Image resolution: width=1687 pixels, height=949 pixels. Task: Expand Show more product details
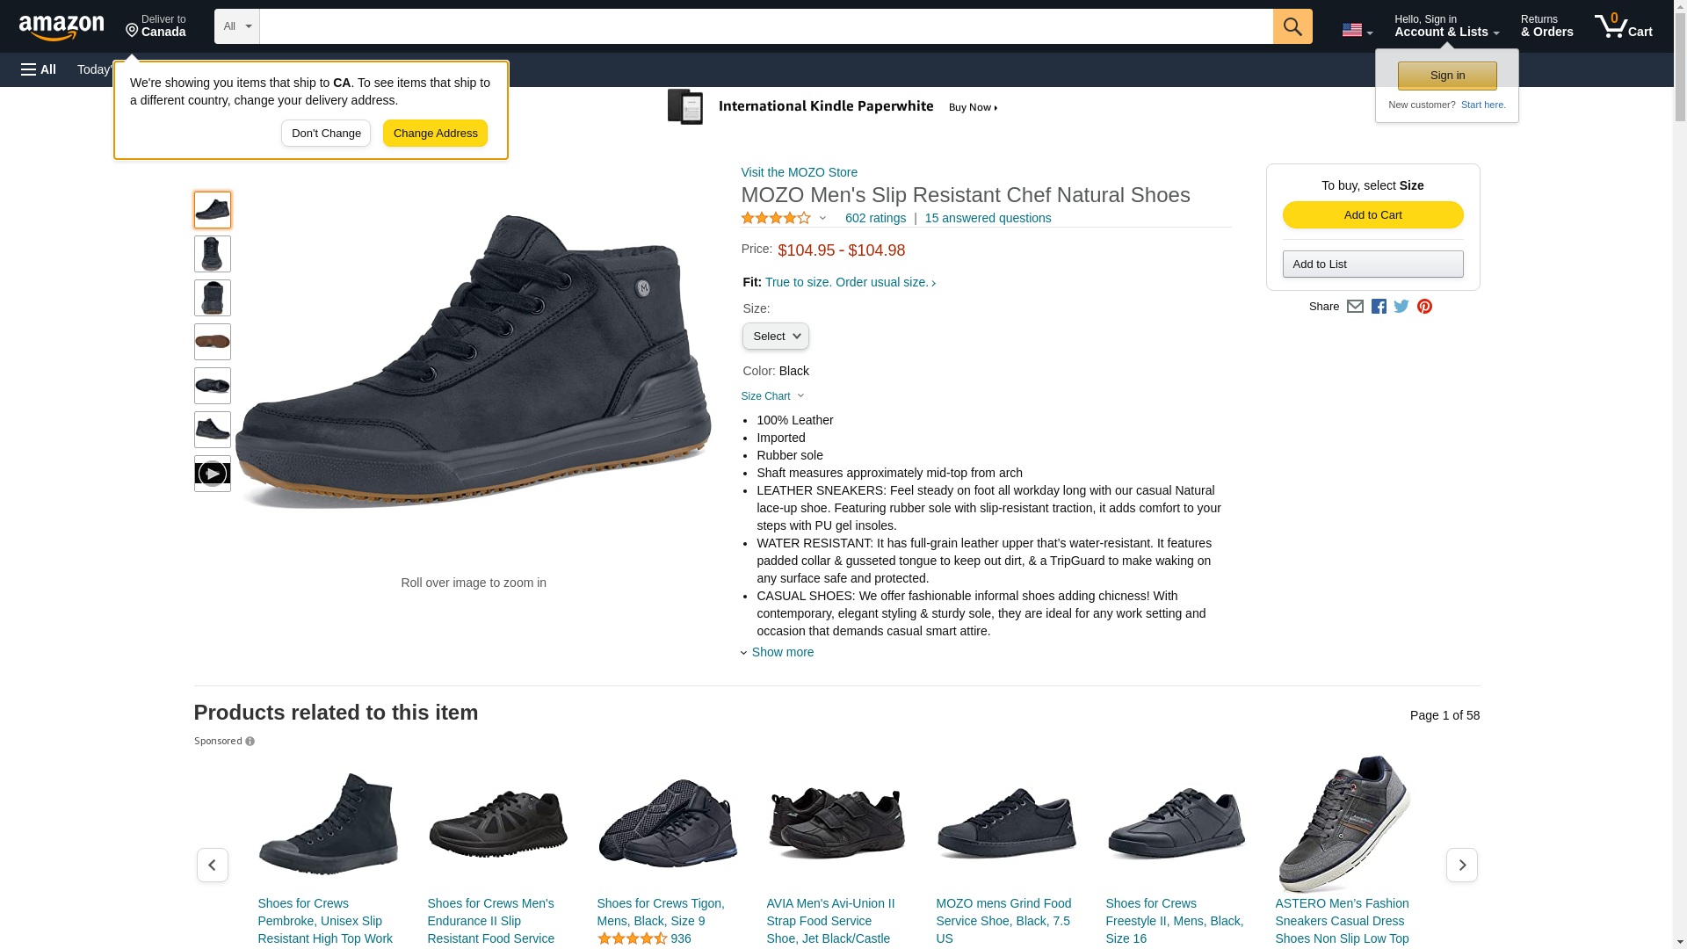click(782, 652)
